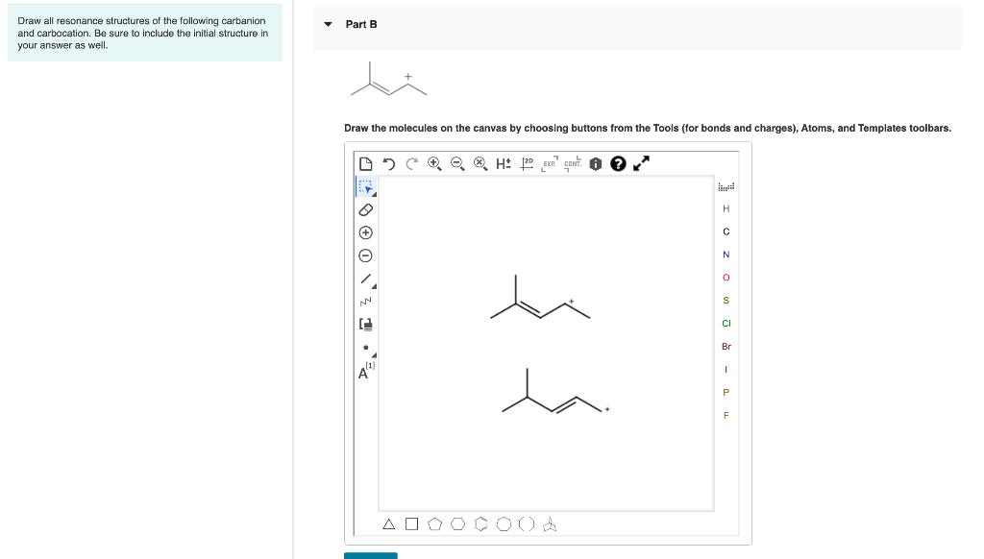Select the decrease charge tool
984x559 pixels.
(x=365, y=254)
